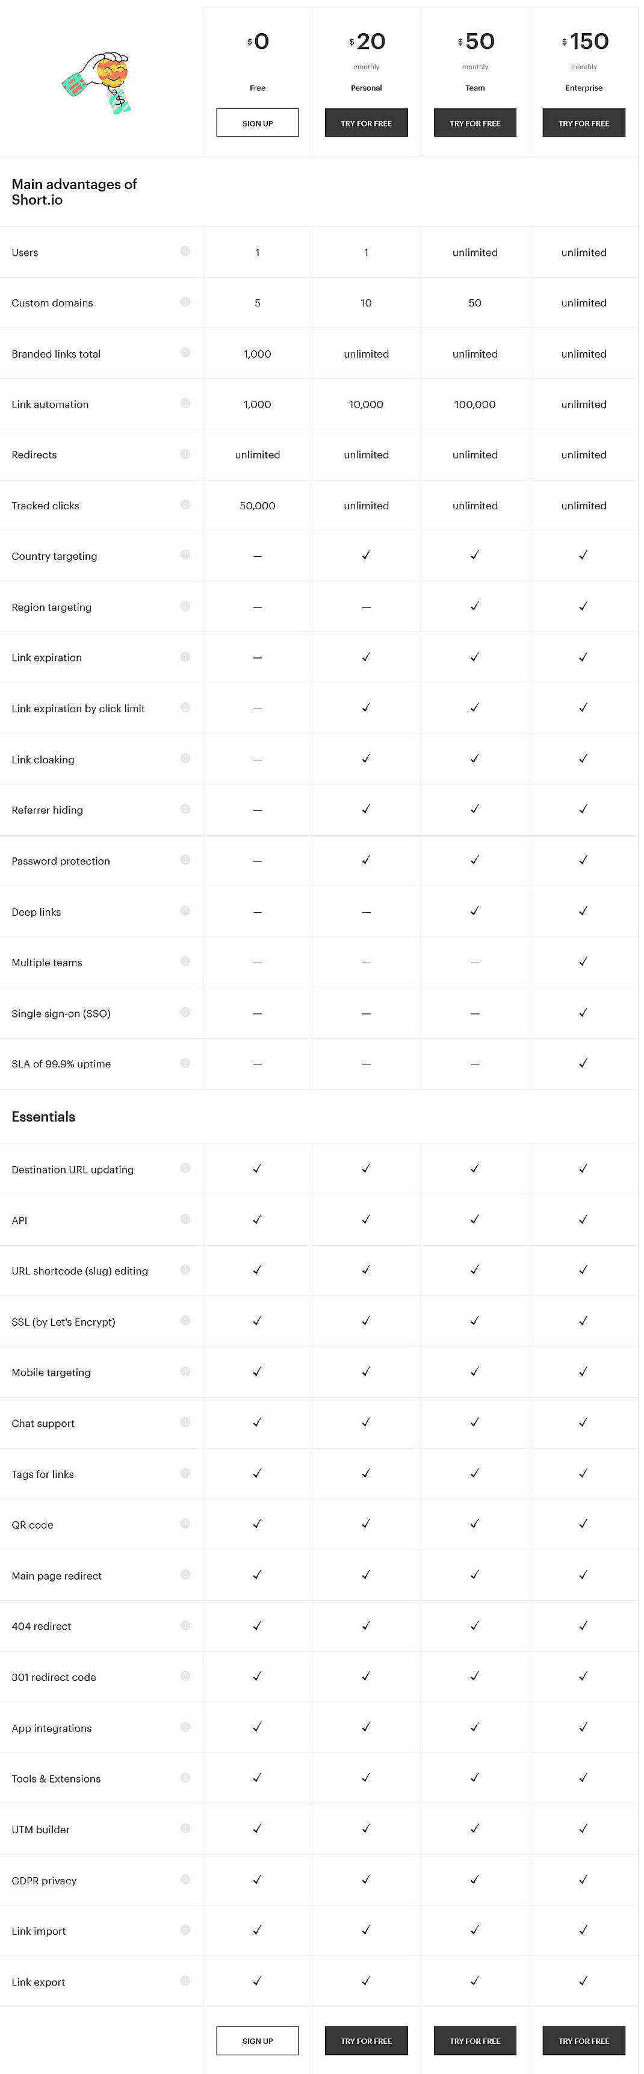Click the top Sign Up button for Free plan
Viewport: 644px width, 2074px height.
click(x=258, y=123)
